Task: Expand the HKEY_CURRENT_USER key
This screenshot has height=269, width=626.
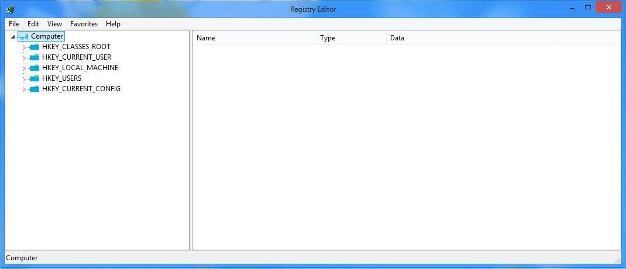Action: [24, 58]
